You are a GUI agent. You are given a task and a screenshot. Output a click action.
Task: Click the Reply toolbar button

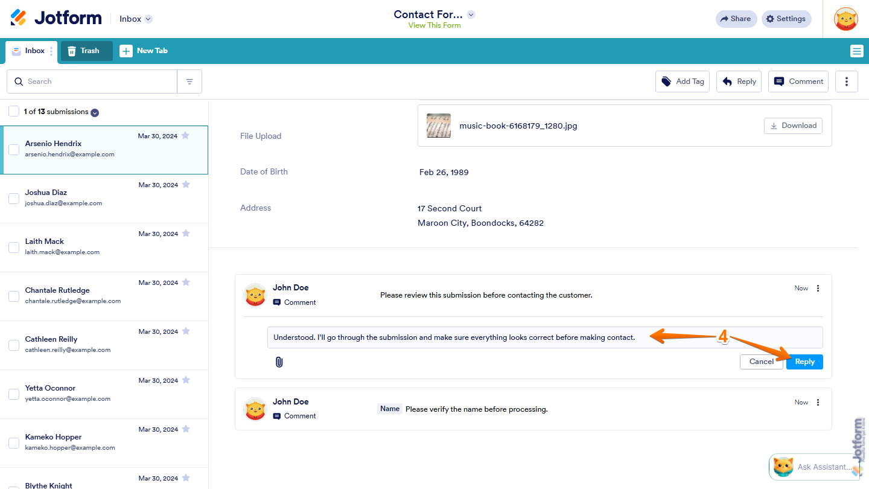(x=739, y=81)
